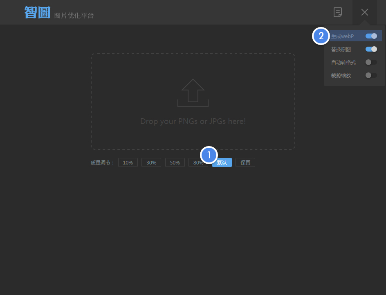Open the settings document icon in header

tap(338, 12)
